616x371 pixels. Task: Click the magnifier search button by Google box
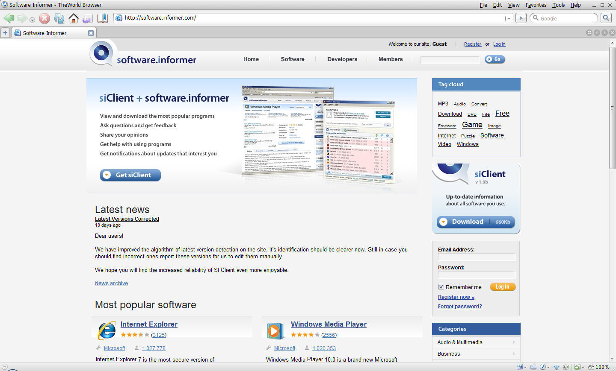coord(606,18)
